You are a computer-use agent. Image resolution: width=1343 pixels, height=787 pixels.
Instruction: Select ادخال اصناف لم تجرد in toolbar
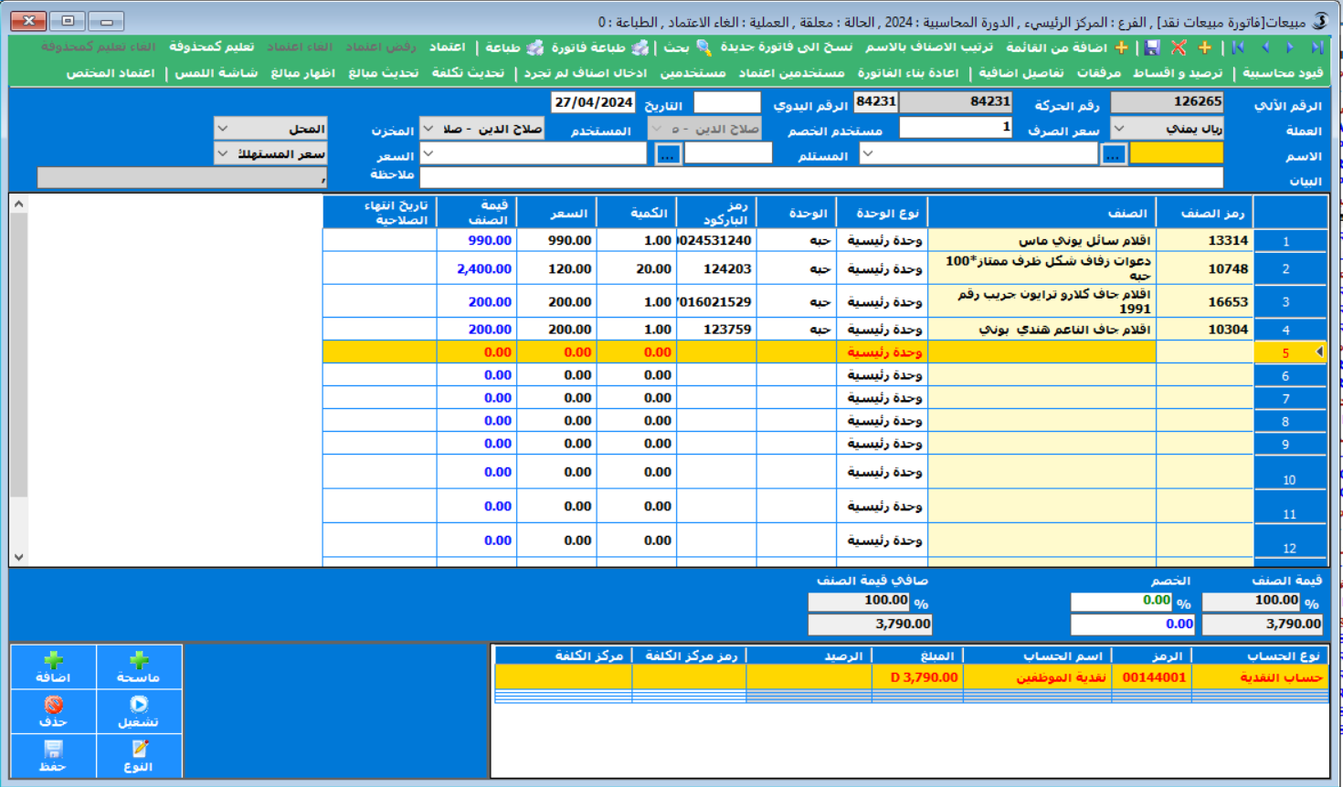(x=586, y=73)
